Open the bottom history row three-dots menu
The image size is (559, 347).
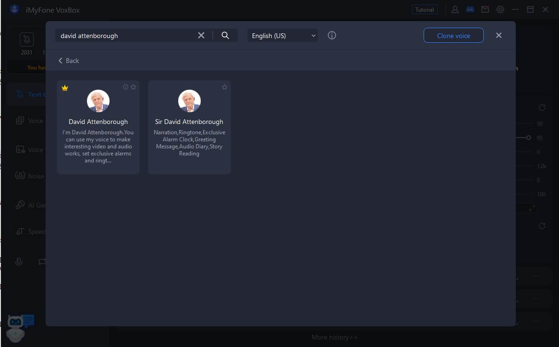click(536, 321)
